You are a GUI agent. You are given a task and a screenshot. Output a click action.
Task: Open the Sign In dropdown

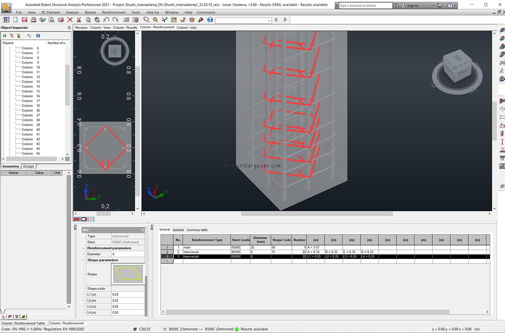433,6
